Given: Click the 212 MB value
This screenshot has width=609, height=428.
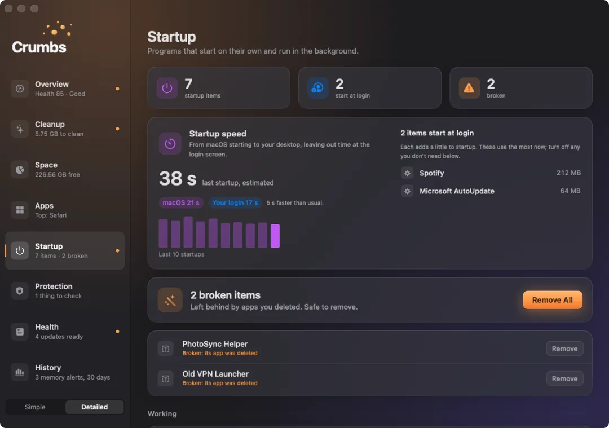Looking at the screenshot, I should (x=568, y=173).
